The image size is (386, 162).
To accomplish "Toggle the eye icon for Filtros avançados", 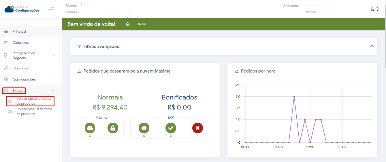I will [372, 46].
